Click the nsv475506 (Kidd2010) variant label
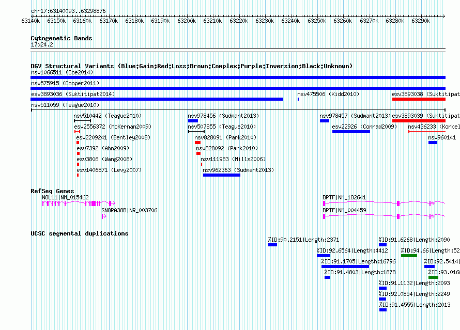The height and width of the screenshot is (330, 460). pyautogui.click(x=328, y=94)
